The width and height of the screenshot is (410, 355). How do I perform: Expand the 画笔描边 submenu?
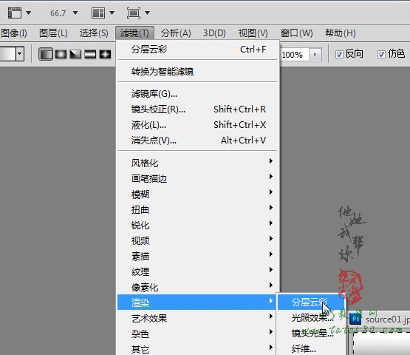[x=198, y=178]
